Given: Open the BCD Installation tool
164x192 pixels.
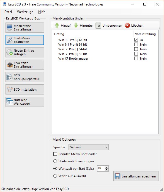Looking at the screenshot, I should pyautogui.click(x=25, y=89).
